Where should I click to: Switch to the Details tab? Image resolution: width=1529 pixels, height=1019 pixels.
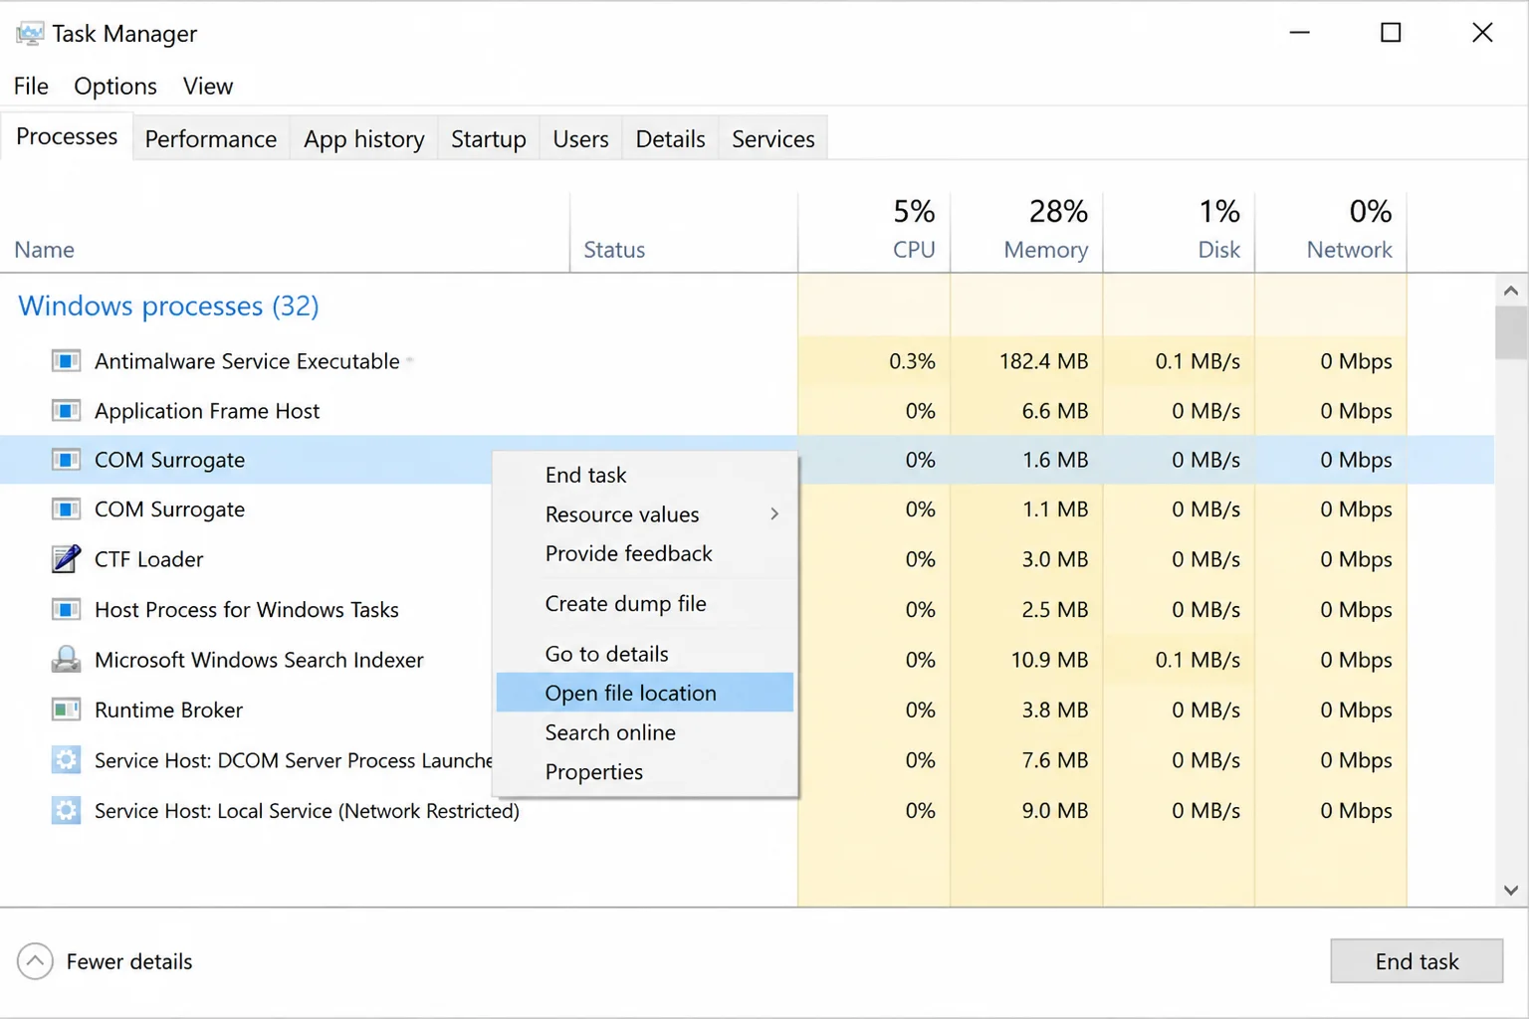coord(671,139)
